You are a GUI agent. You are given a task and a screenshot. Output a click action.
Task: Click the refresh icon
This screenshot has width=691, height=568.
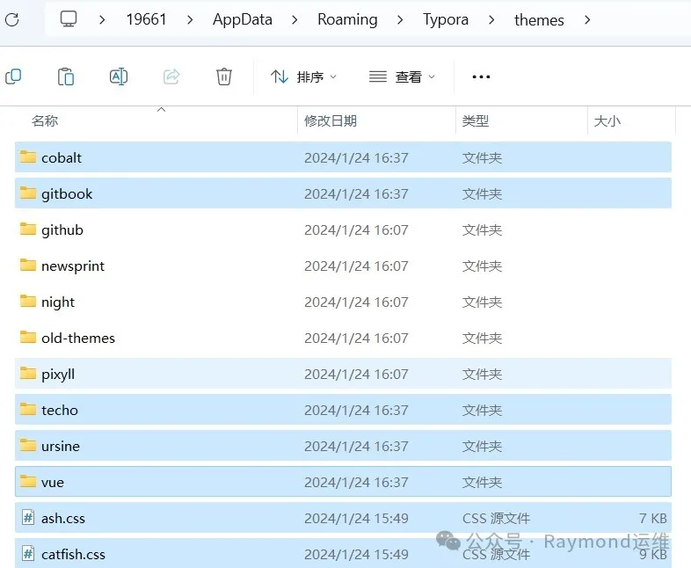tap(12, 19)
